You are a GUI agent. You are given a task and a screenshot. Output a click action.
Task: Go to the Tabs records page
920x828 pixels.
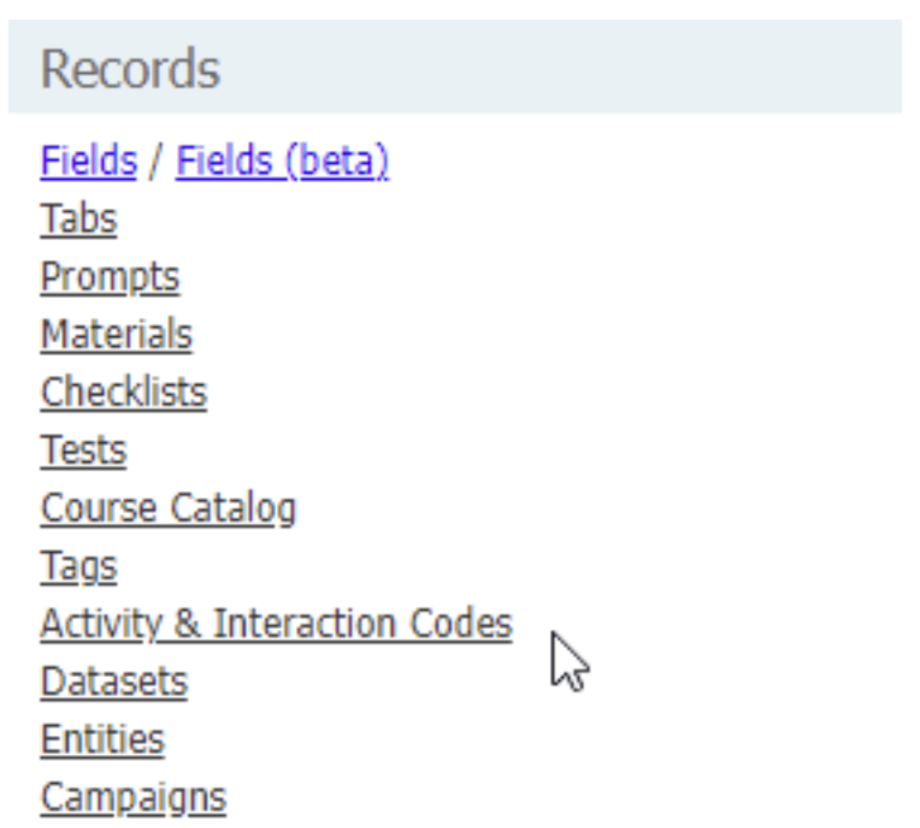coord(79,219)
